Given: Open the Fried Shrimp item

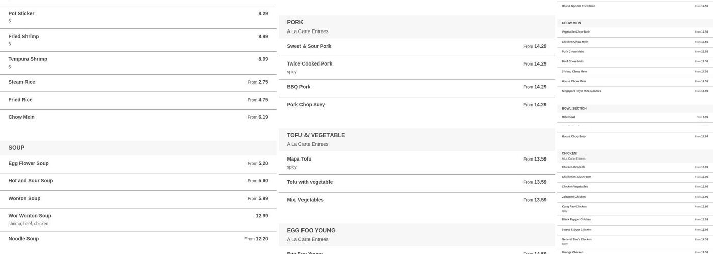Looking at the screenshot, I should (x=138, y=40).
